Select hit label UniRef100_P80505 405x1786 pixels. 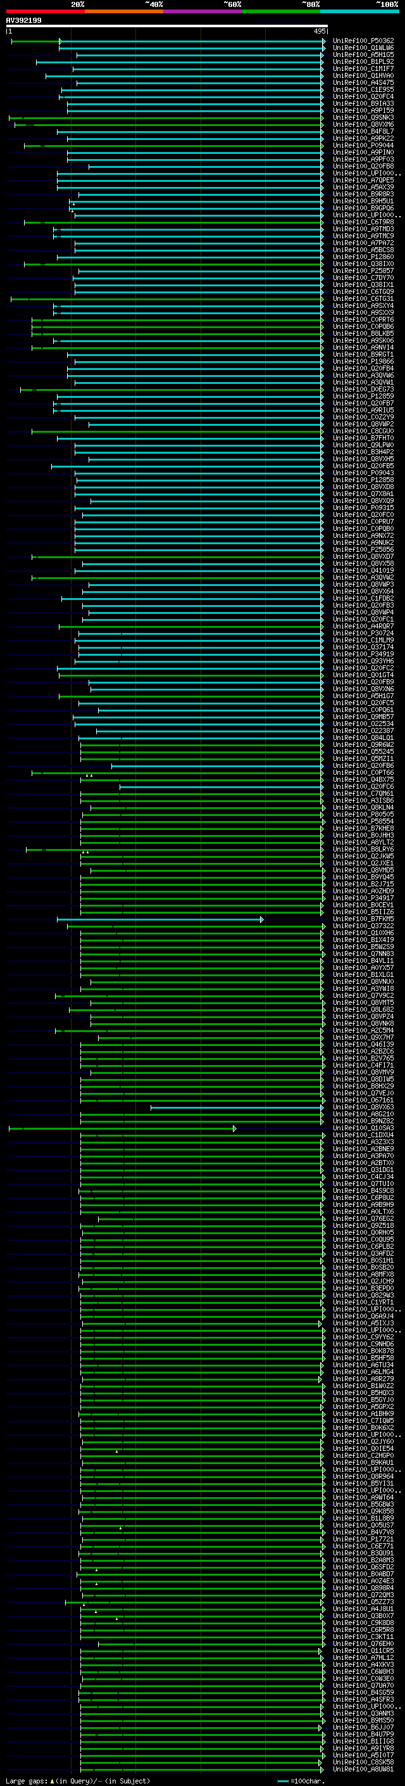(x=363, y=815)
